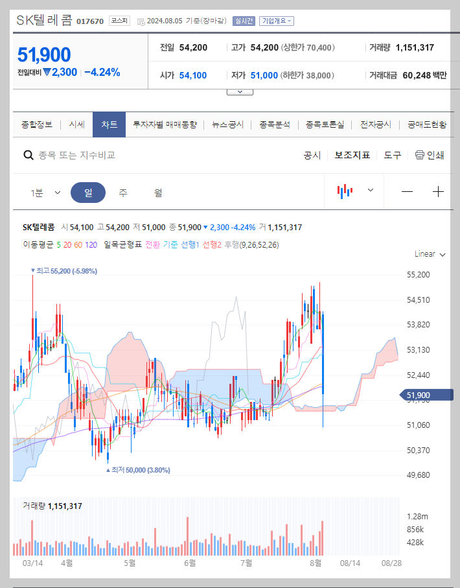Image resolution: width=460 pixels, height=588 pixels.
Task: Select the 일 (daily) period
Action: (x=88, y=193)
